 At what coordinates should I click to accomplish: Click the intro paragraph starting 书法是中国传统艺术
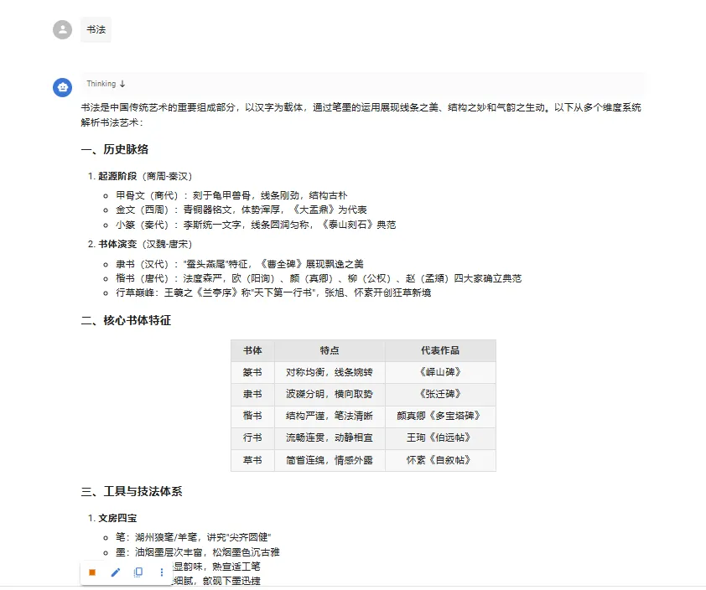click(361, 115)
